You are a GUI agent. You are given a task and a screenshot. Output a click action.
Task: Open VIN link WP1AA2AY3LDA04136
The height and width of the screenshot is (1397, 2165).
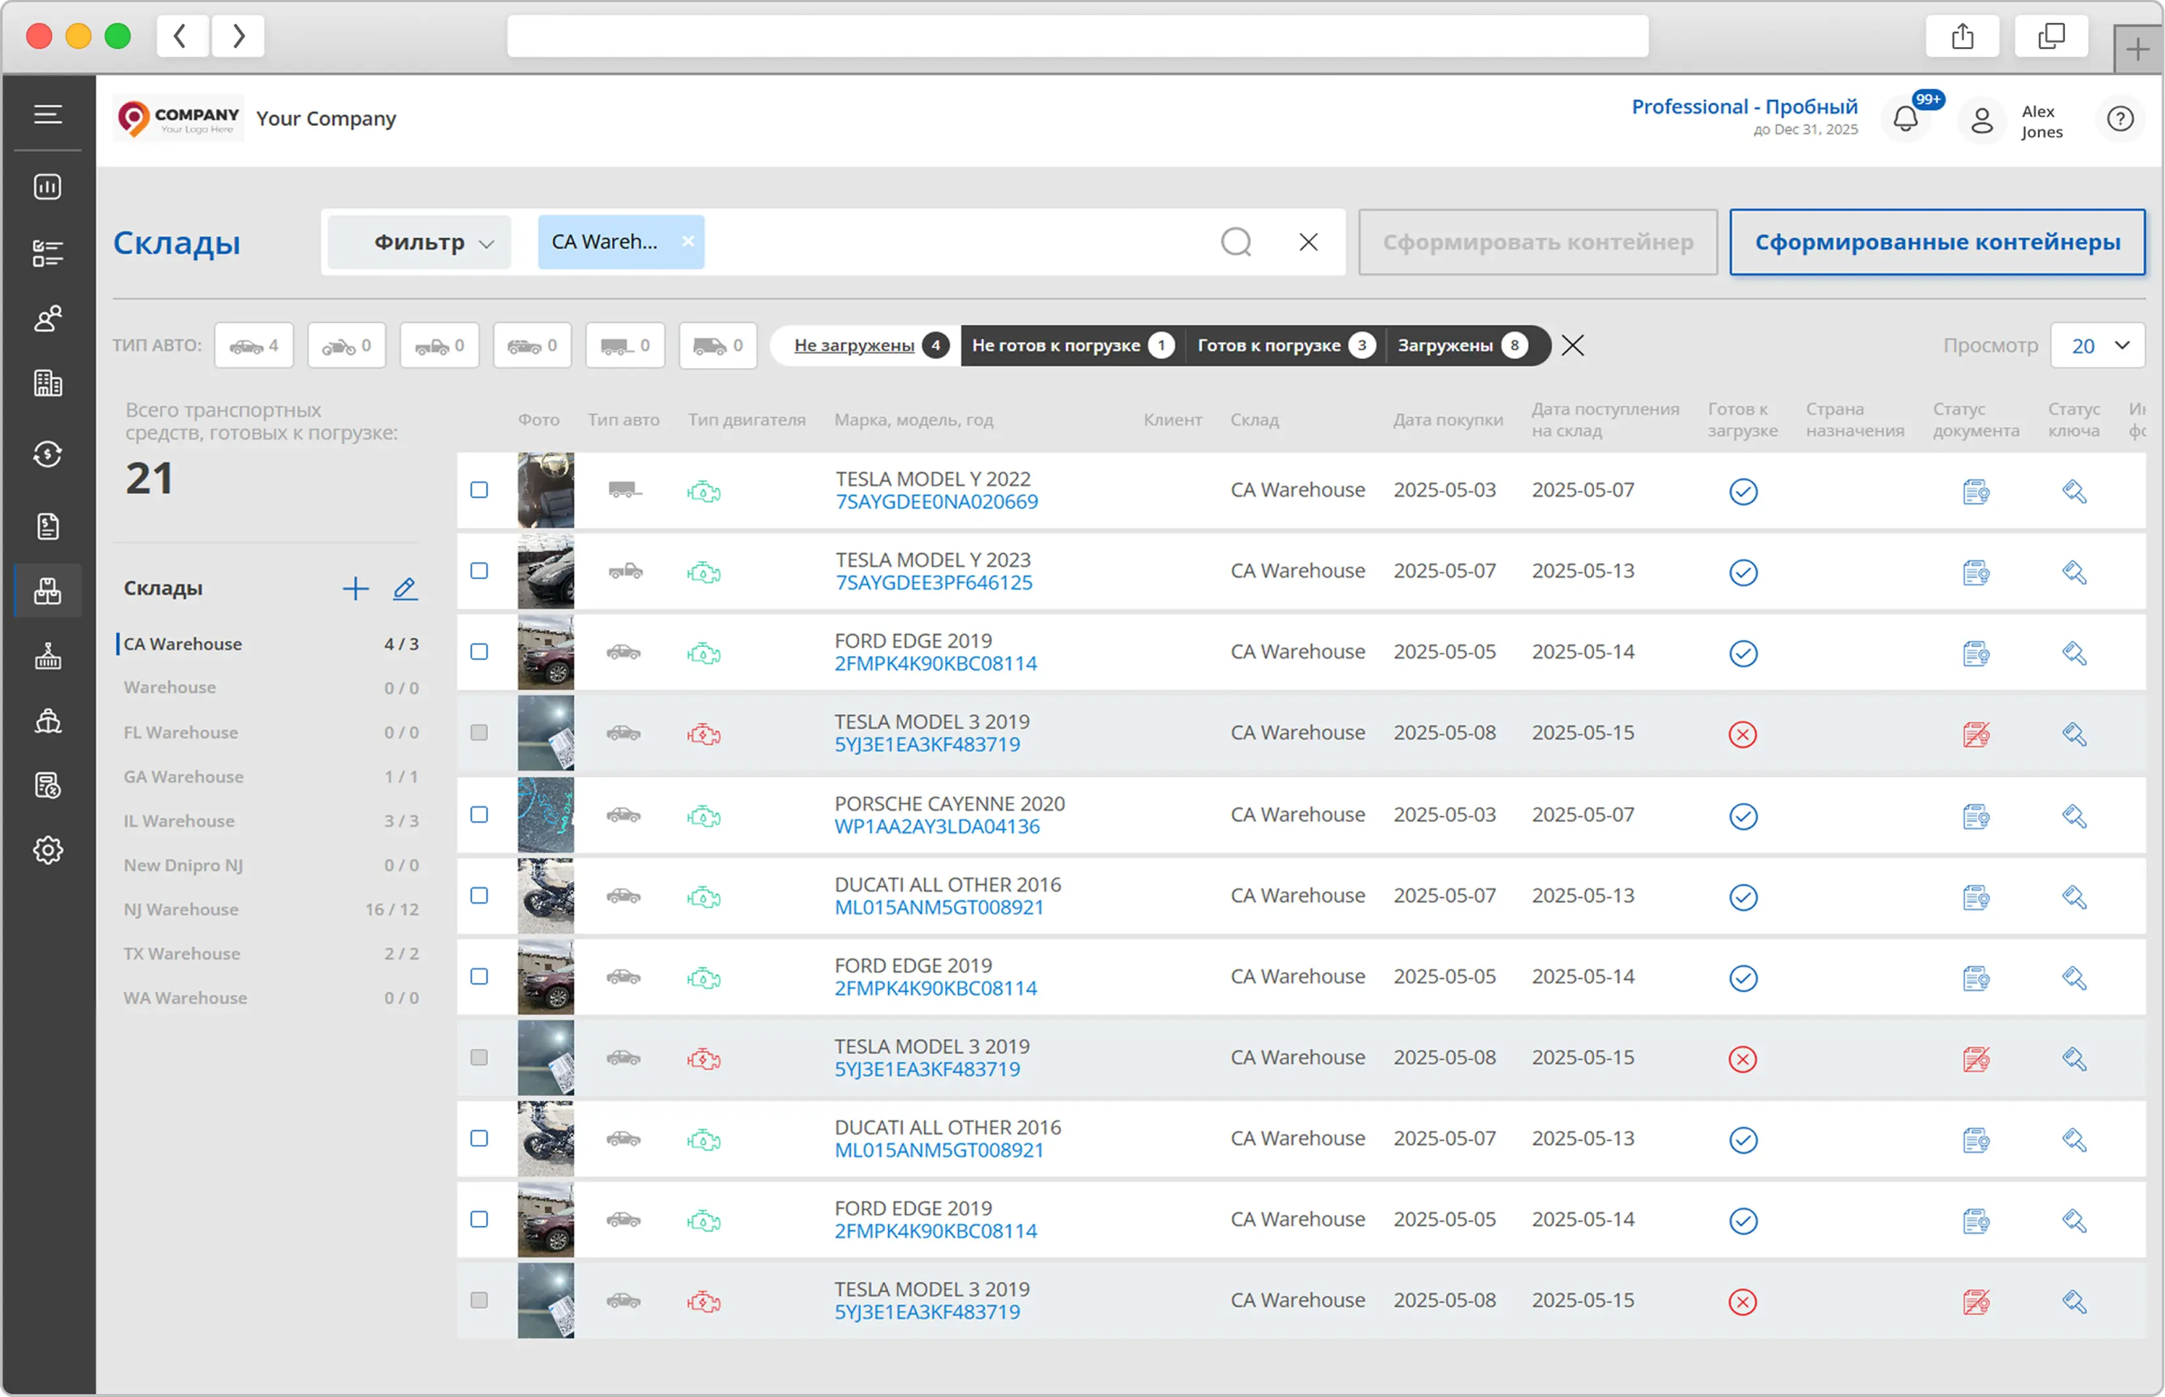coord(937,827)
